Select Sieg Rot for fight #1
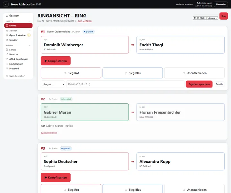231x193 pixels. (x=71, y=73)
